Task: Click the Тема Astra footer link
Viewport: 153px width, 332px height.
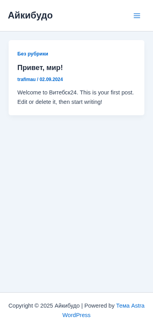Action: pyautogui.click(x=130, y=306)
